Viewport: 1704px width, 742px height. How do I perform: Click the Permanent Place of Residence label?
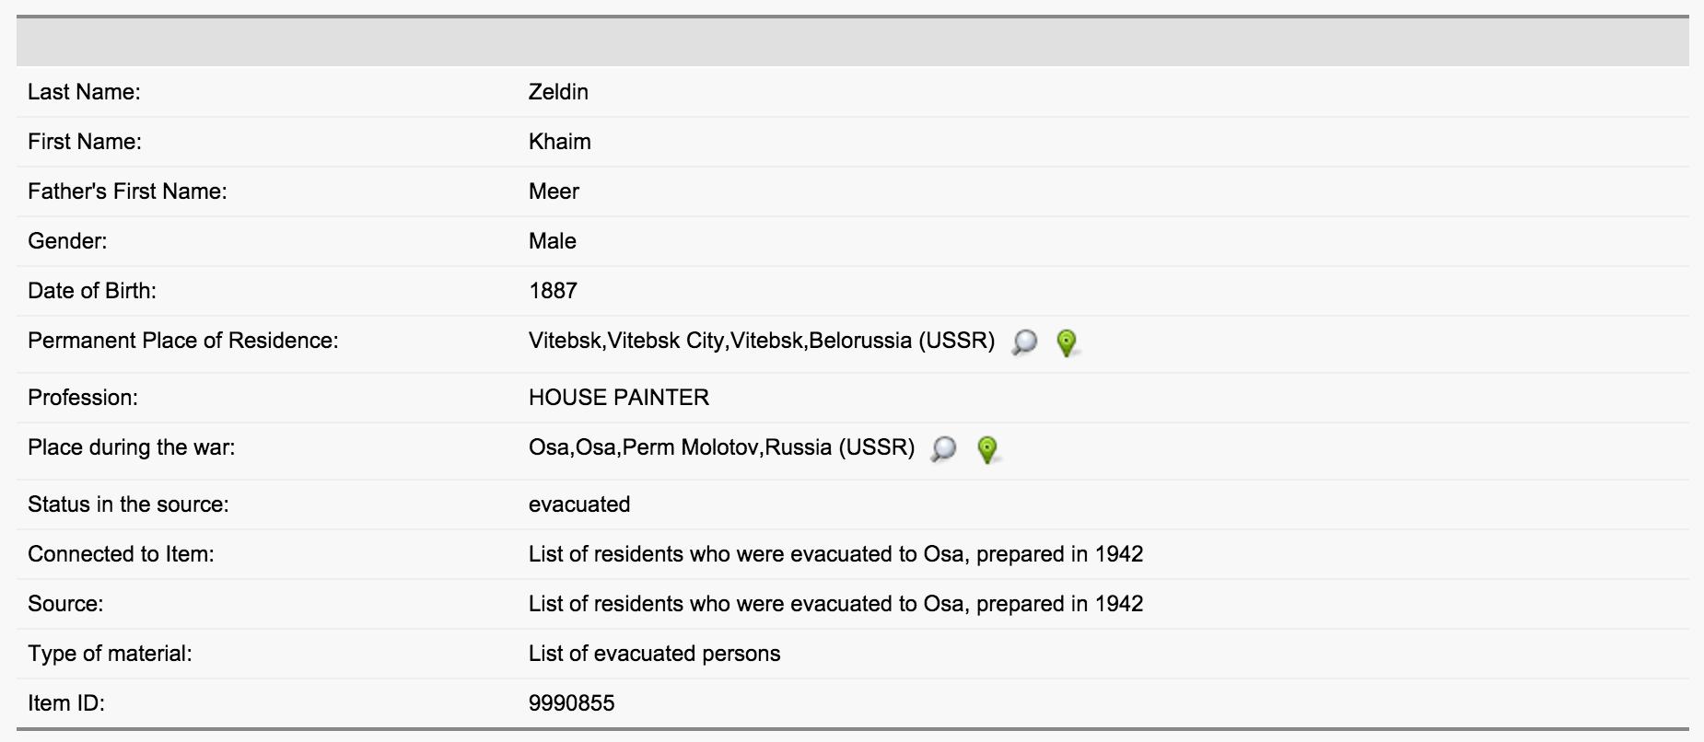pyautogui.click(x=183, y=341)
